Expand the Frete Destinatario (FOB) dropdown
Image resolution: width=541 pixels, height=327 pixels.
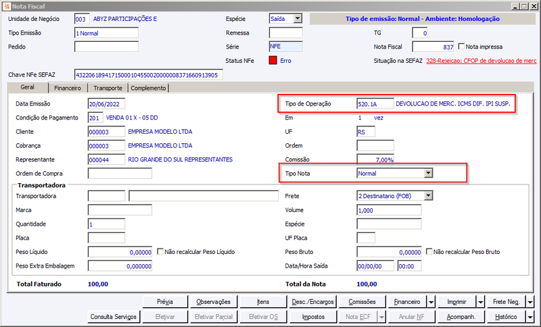[x=428, y=196]
